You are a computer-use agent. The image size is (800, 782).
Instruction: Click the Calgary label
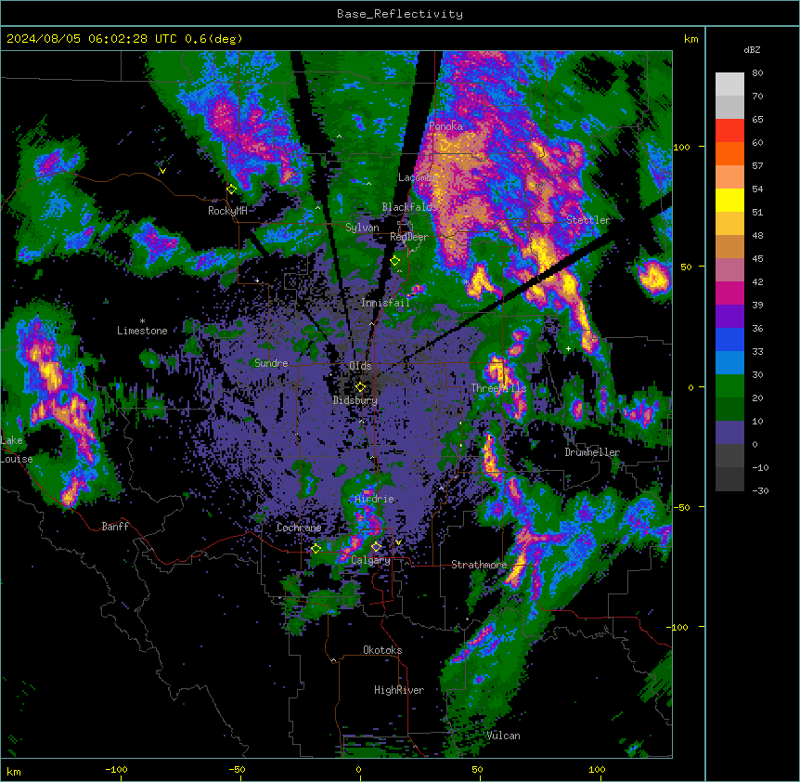pyautogui.click(x=371, y=560)
